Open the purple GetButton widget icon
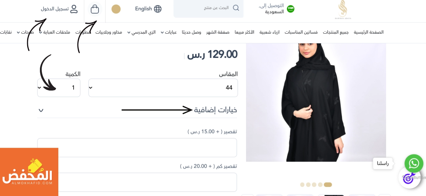 point(409,178)
